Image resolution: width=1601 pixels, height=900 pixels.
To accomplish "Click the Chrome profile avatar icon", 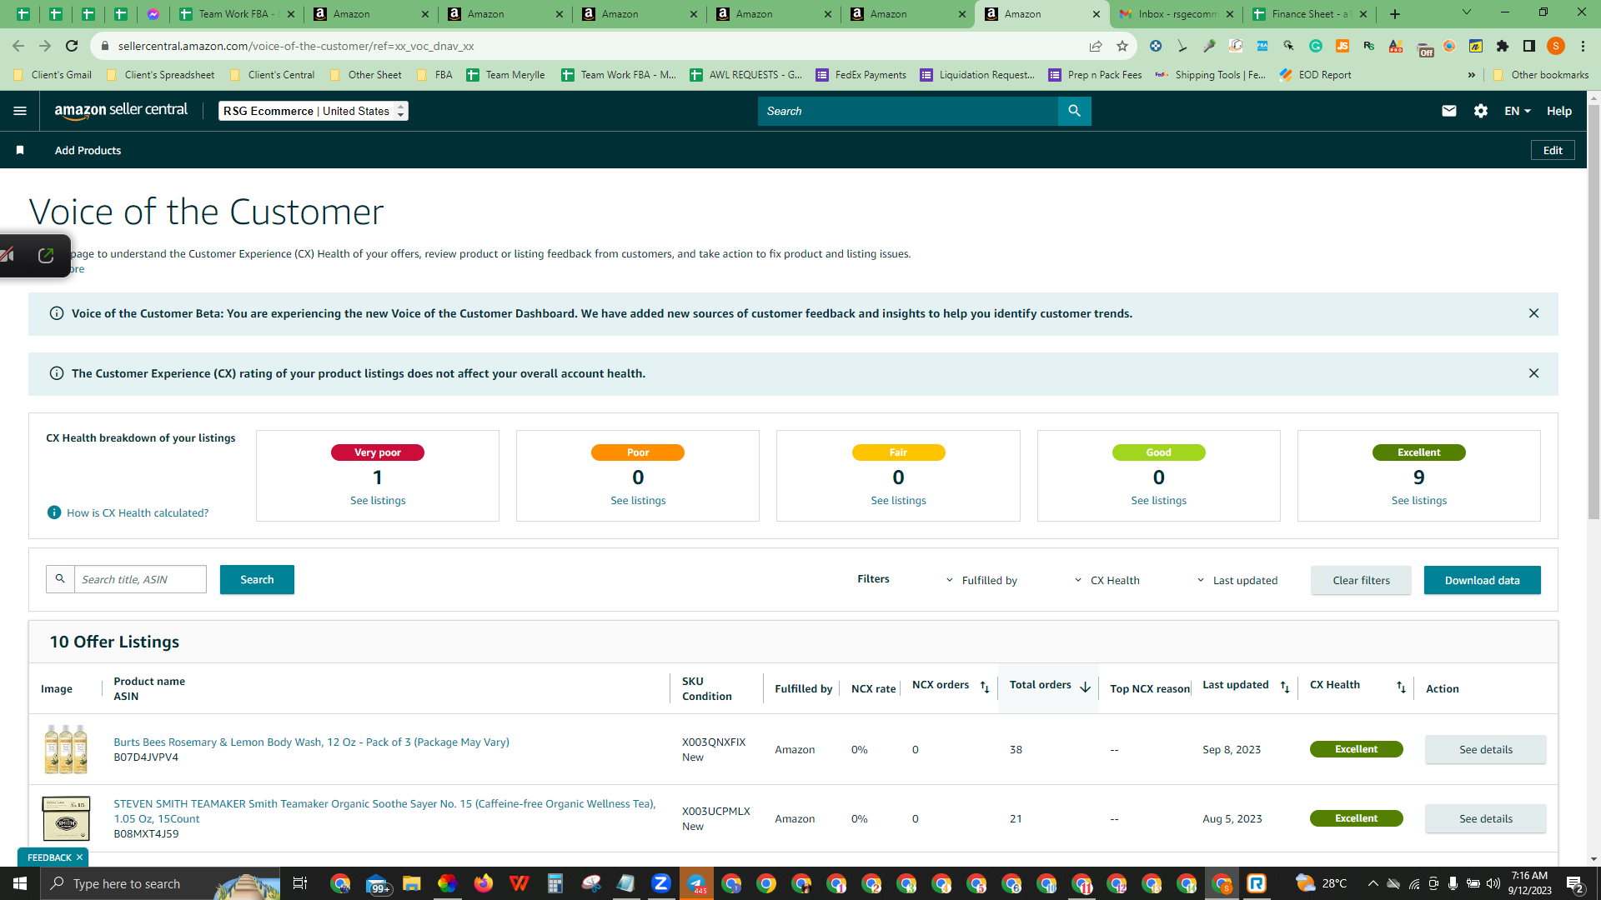I will [1556, 46].
